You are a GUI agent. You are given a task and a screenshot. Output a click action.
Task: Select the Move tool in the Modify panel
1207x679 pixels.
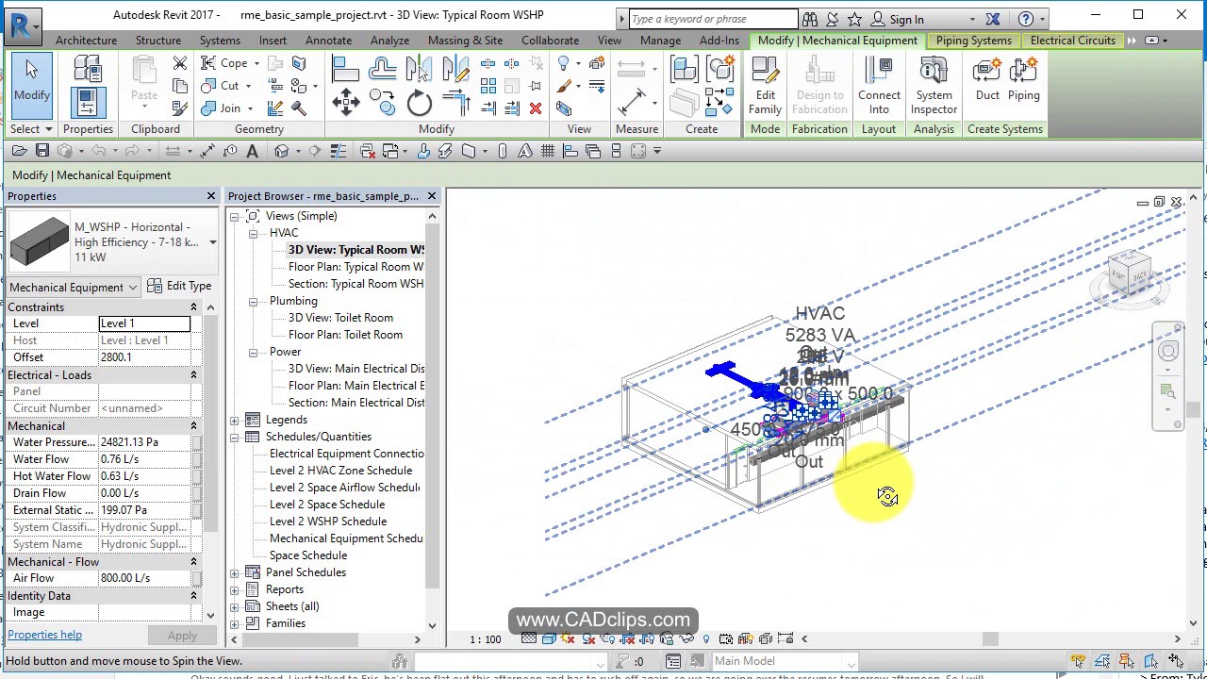(x=345, y=100)
